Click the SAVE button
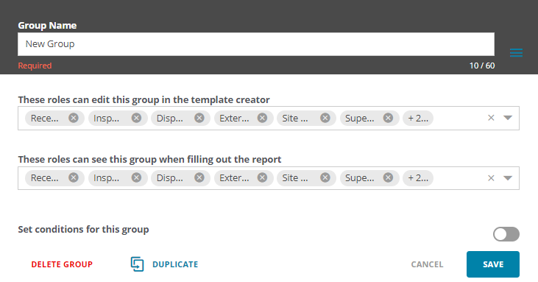 click(x=493, y=264)
